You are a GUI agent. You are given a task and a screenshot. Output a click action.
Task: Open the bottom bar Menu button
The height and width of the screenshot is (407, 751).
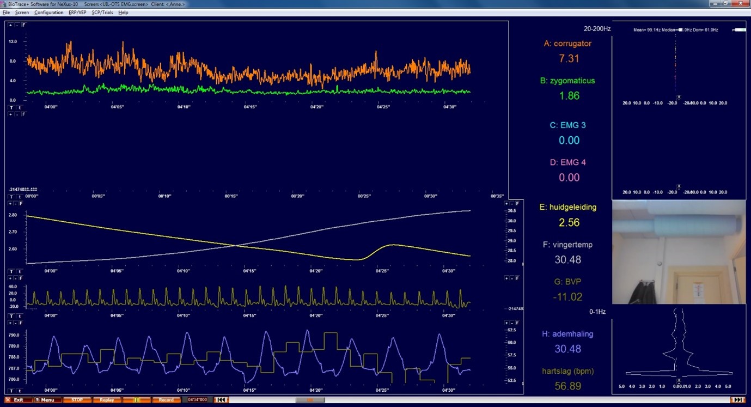pos(46,400)
